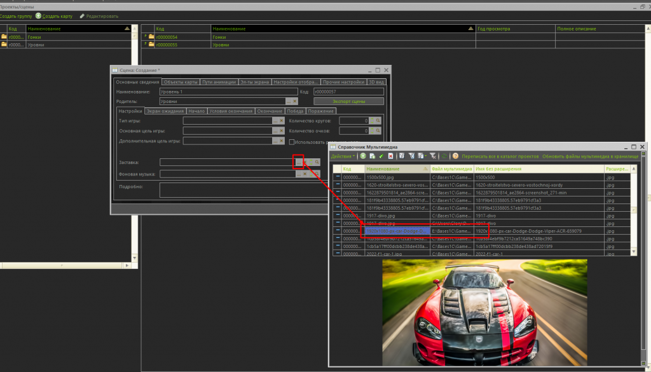This screenshot has width=651, height=372.
Task: Click the copy-item icon in Мультимедиа toolbar
Action: [372, 156]
